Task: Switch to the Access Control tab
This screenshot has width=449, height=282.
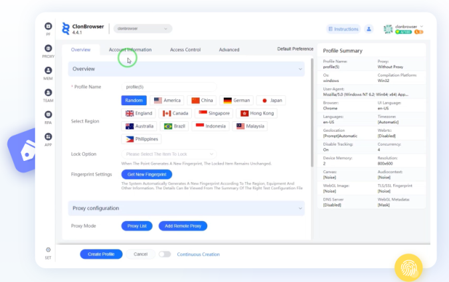Action: [185, 50]
